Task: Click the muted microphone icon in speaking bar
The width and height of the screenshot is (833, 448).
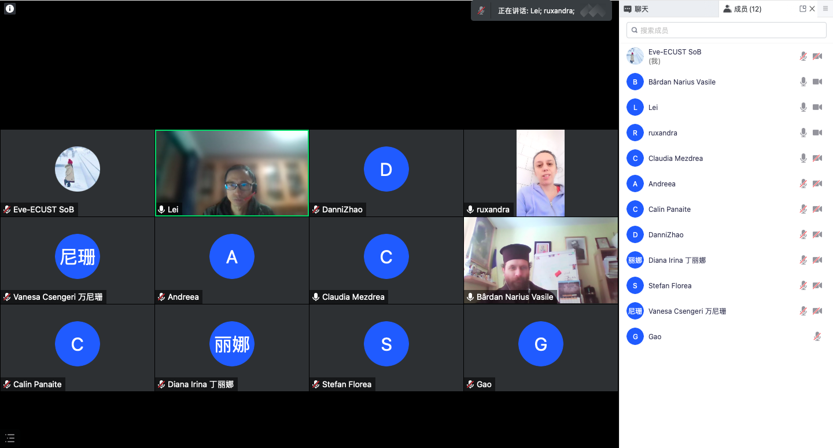Action: 481,10
